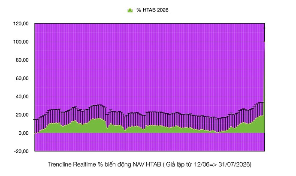The height and width of the screenshot is (176, 296).
Task: Click the first error bar at chart start
Action: click(35, 126)
